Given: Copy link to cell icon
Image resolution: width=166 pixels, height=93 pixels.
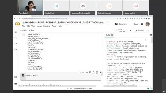Looking at the screenshot, I should [87, 72].
